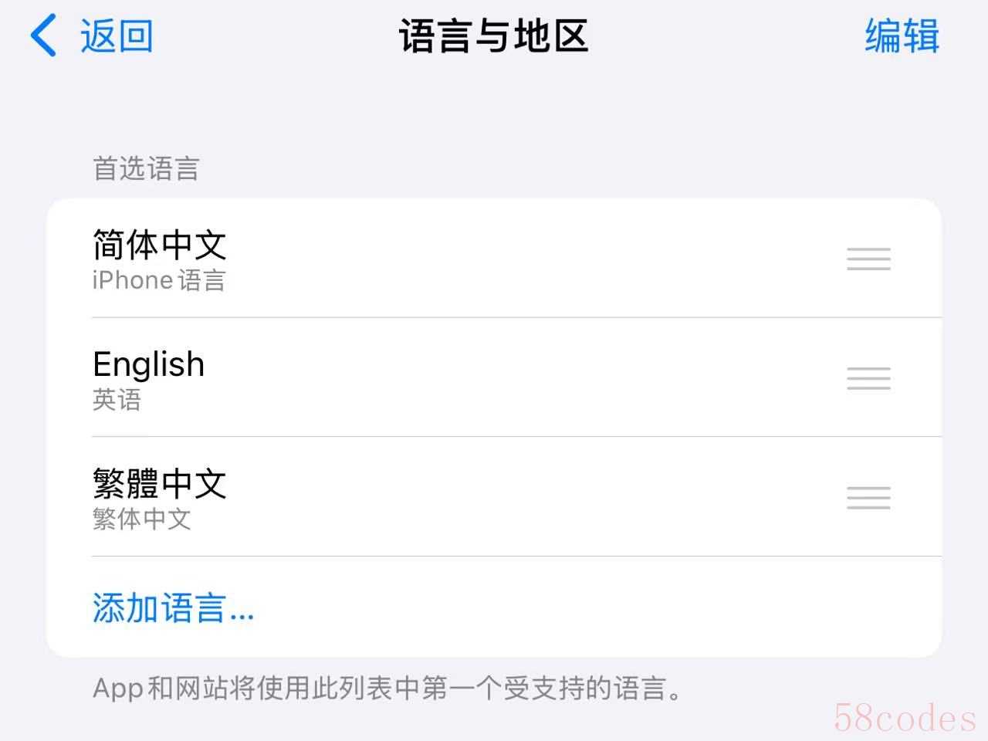Tap the 英语 subtitle under English
988x741 pixels.
coord(117,400)
